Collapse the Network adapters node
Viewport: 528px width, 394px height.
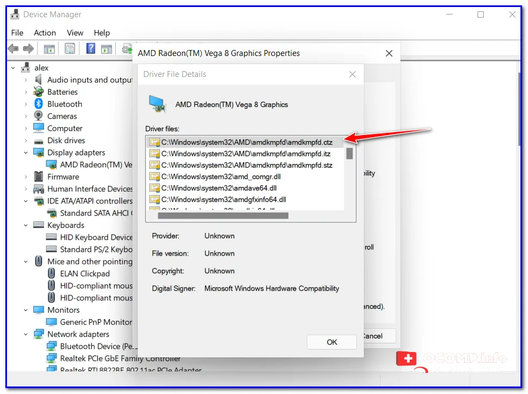point(26,334)
